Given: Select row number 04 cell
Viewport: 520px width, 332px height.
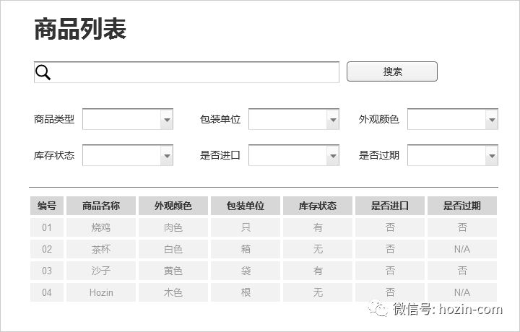Looking at the screenshot, I should coord(47,292).
